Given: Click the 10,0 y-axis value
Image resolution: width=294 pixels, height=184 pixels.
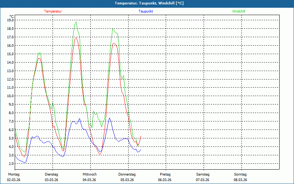Looking at the screenshot, I should click(x=10, y=96).
